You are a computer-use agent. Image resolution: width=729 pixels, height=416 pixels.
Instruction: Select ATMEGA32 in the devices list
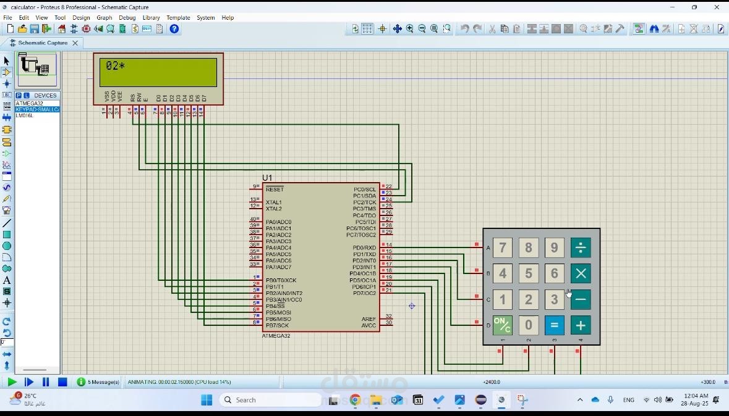[x=37, y=104]
